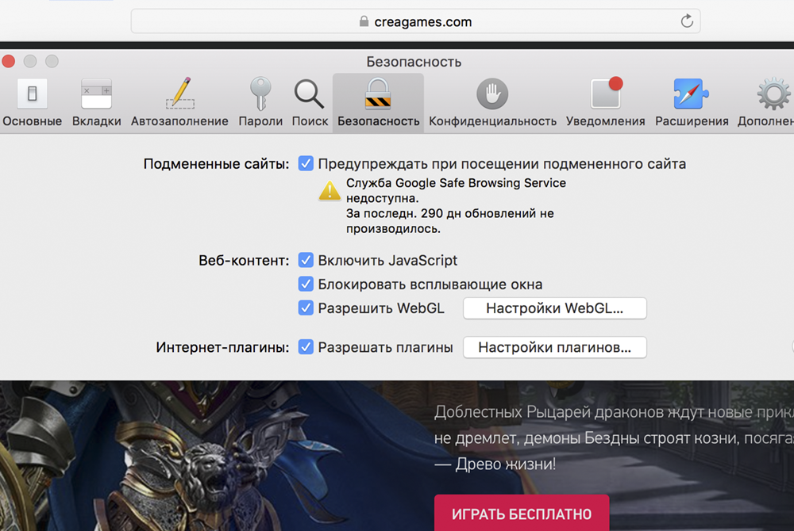The width and height of the screenshot is (794, 531).
Task: Open the Конфиденциальность hand icon pane
Action: coord(492,94)
